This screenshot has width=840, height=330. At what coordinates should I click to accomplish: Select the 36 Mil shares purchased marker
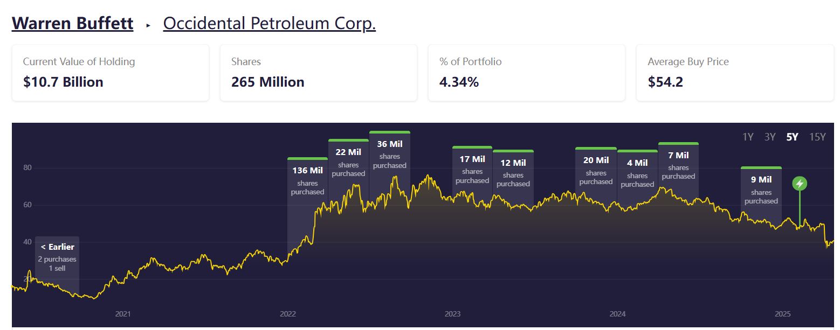389,153
